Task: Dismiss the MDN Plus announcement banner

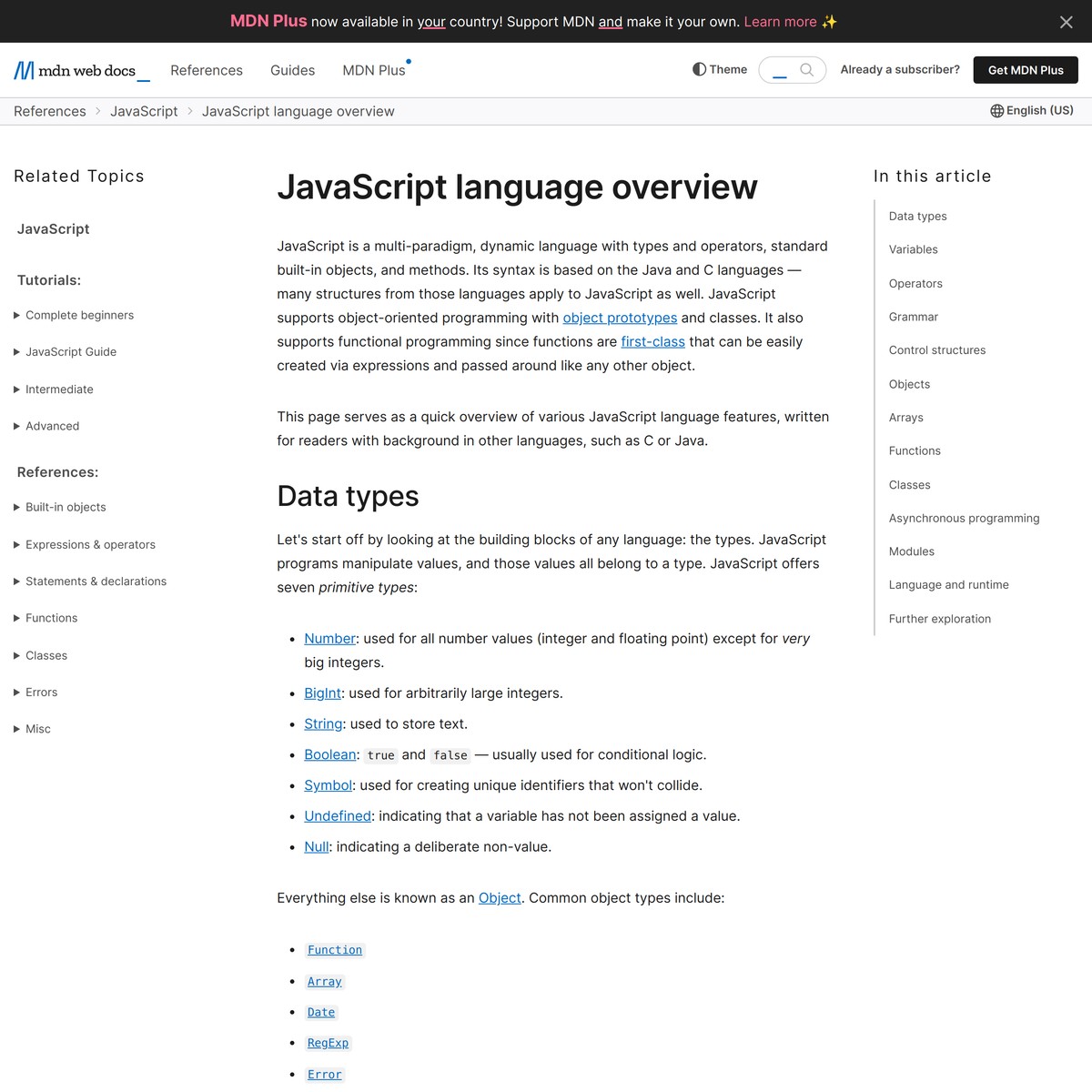Action: click(x=1067, y=22)
